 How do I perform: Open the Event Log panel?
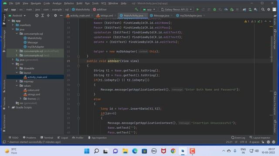[238, 138]
